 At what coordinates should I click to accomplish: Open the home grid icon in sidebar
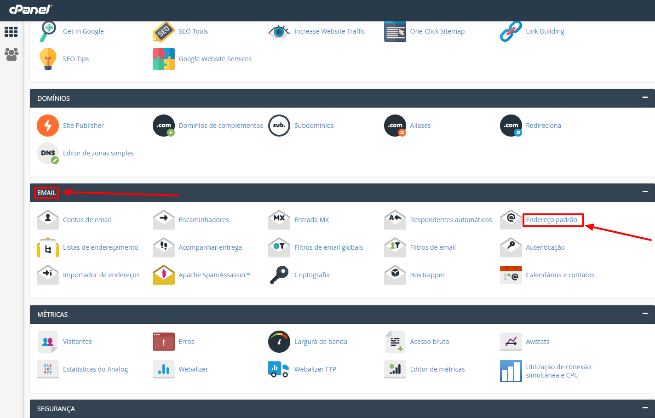[x=11, y=32]
